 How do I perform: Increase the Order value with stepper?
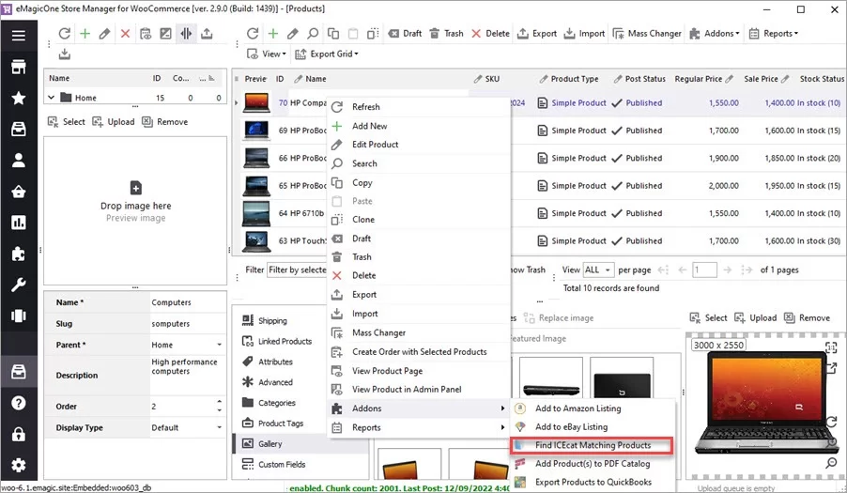tap(219, 403)
